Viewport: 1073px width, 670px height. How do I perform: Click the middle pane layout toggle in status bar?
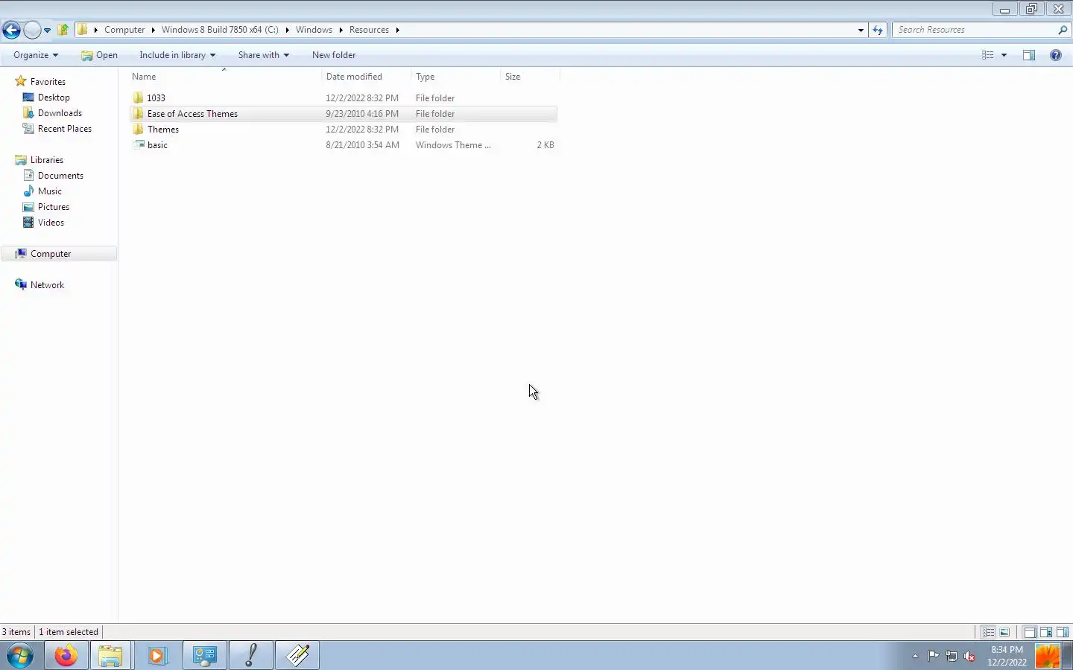click(1046, 632)
